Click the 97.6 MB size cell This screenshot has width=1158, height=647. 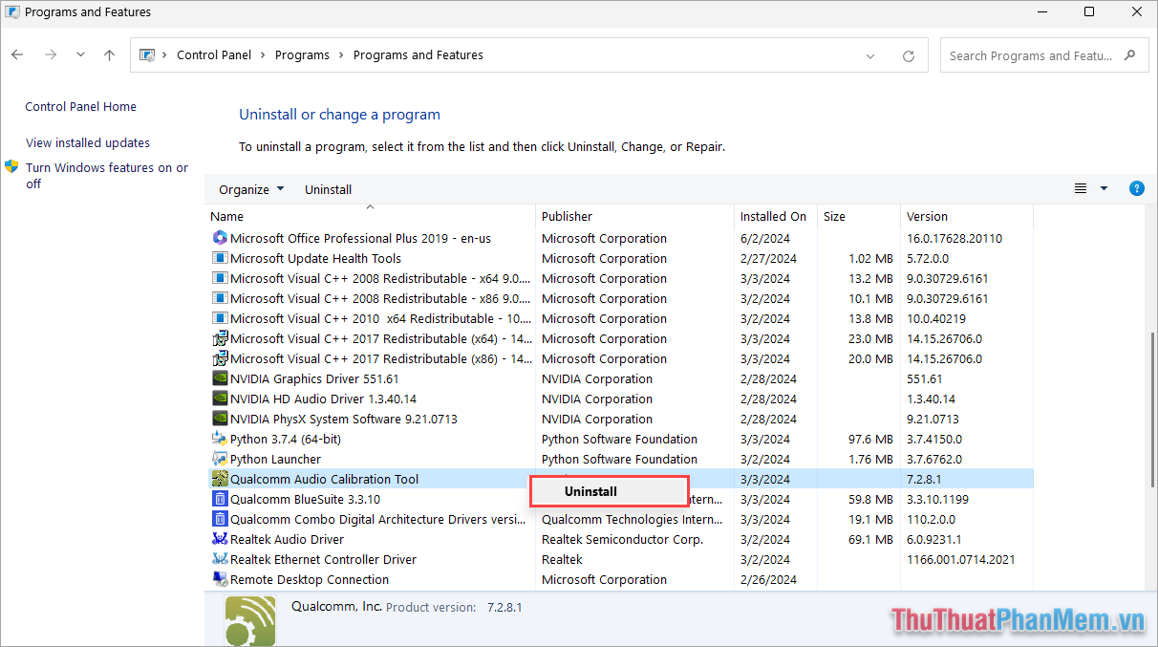870,439
